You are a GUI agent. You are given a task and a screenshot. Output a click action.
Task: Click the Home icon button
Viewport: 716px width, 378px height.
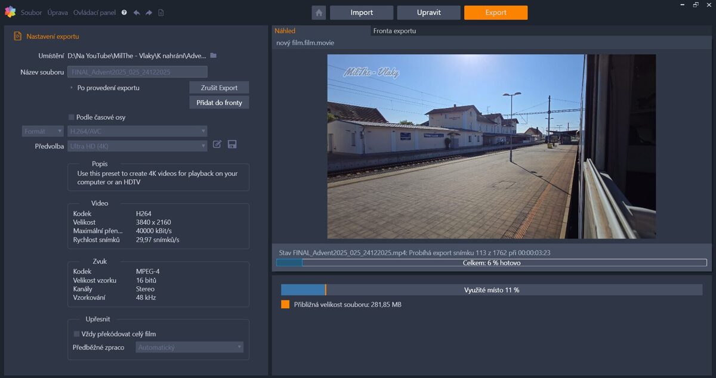pyautogui.click(x=319, y=13)
